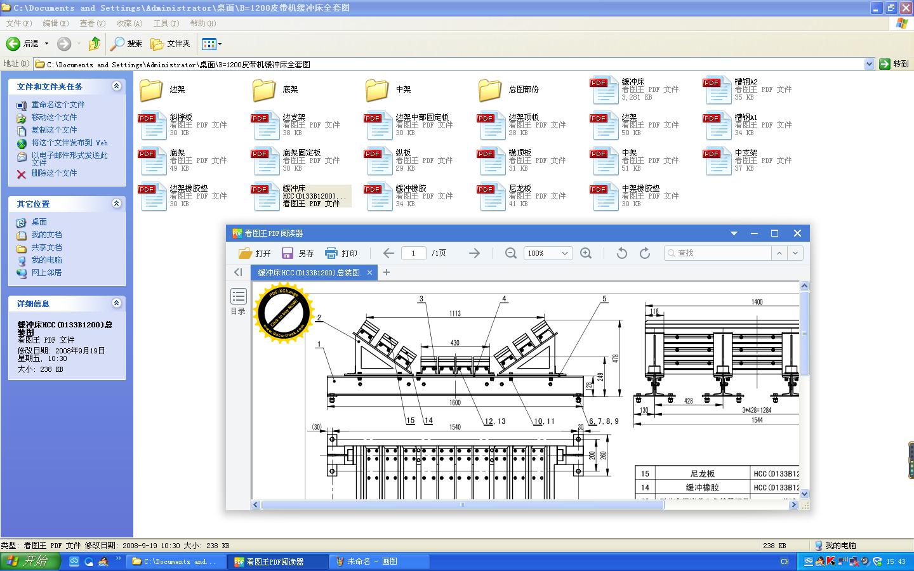The image size is (914, 571).
Task: Click the 移动这个文件 link
Action: pos(54,117)
